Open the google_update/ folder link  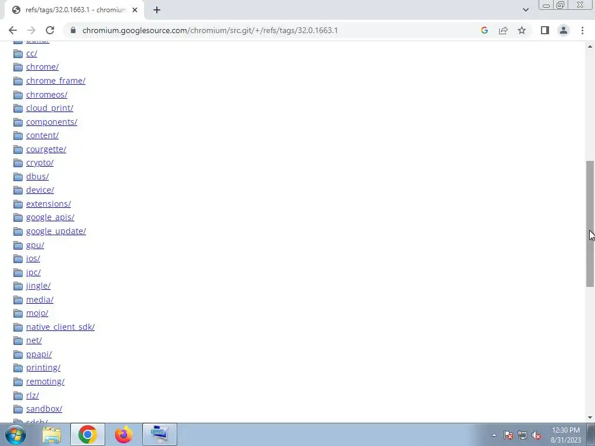[56, 231]
